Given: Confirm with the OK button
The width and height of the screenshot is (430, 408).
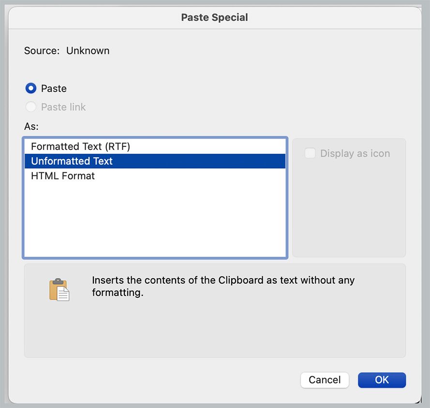Looking at the screenshot, I should coord(382,380).
